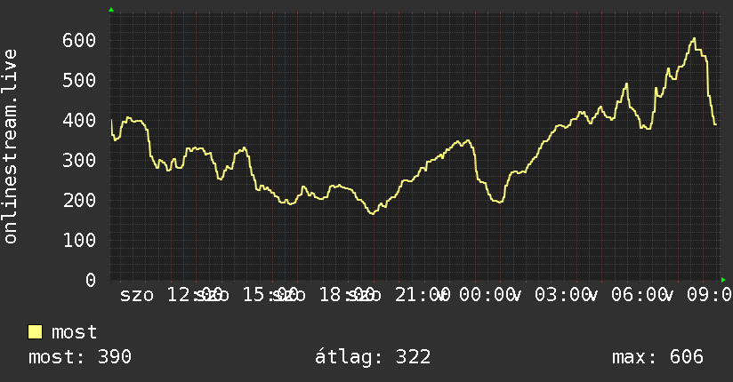Click the 100 y-axis label
The image size is (733, 382).
[79, 240]
